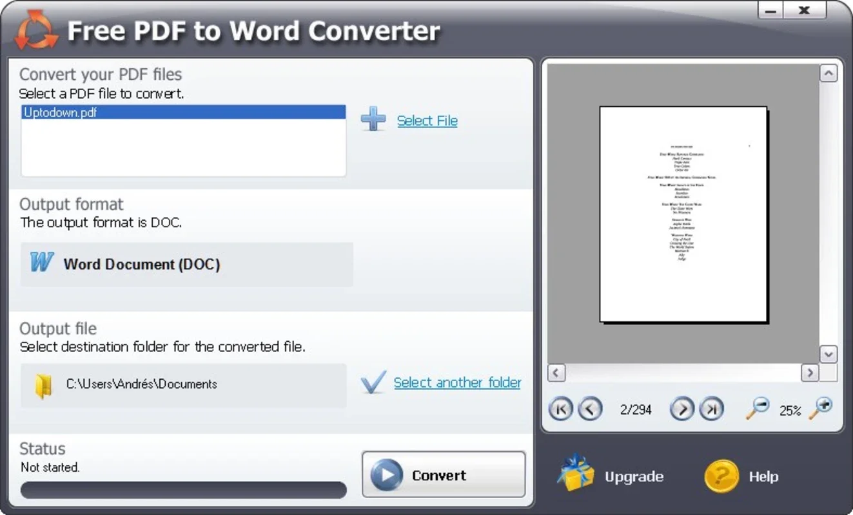
Task: Open the Help option
Action: 763,477
